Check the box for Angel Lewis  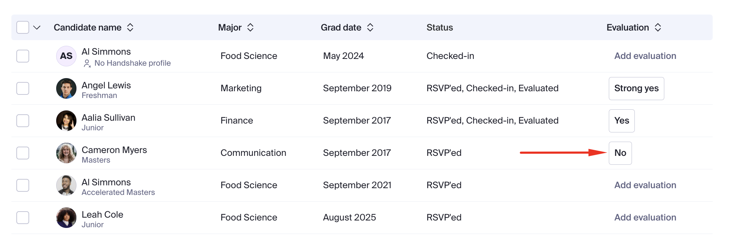(x=23, y=88)
